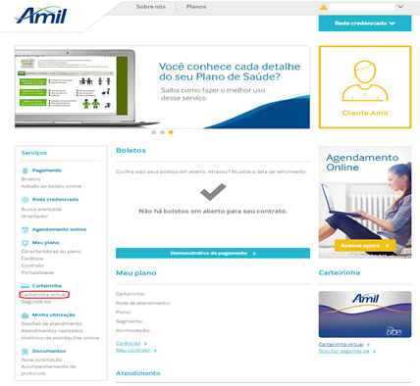The image size is (420, 386).
Task: Click the Minha utilização heading
Action: point(54,315)
